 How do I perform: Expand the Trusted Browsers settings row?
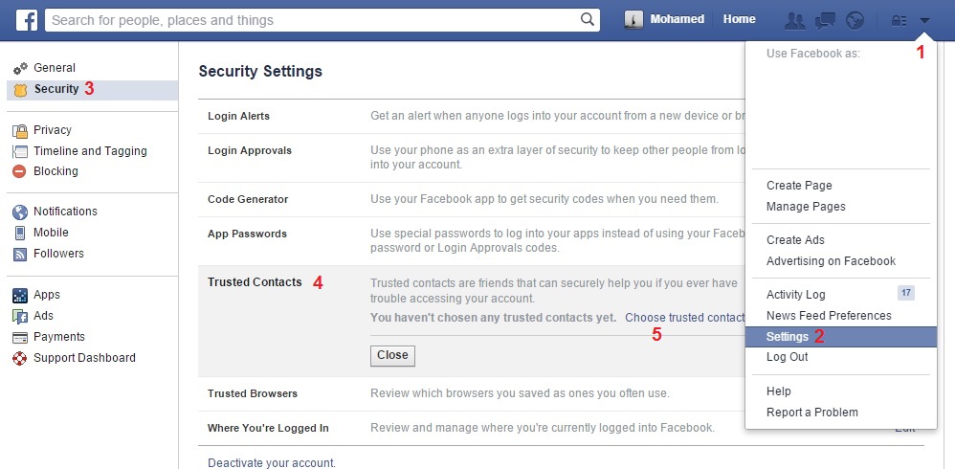click(472, 393)
